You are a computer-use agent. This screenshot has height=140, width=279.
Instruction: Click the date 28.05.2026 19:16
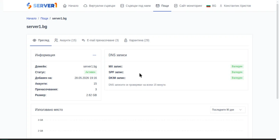[85, 78]
